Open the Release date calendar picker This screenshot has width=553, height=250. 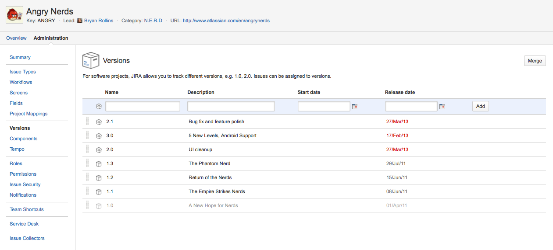[x=442, y=106]
